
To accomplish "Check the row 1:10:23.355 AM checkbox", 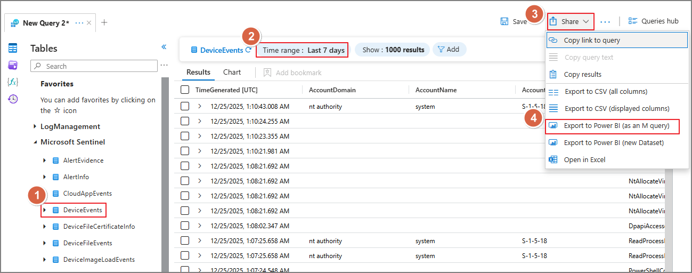I will [185, 136].
